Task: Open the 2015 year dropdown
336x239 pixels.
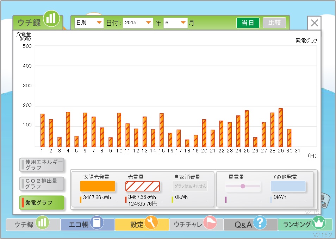Action: 138,23
